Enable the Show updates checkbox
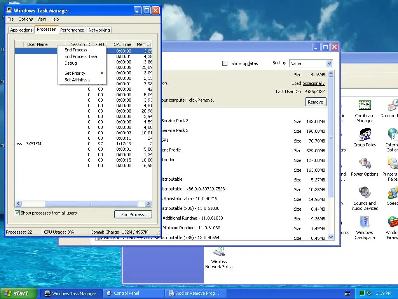Image resolution: width=398 pixels, height=299 pixels. click(225, 63)
